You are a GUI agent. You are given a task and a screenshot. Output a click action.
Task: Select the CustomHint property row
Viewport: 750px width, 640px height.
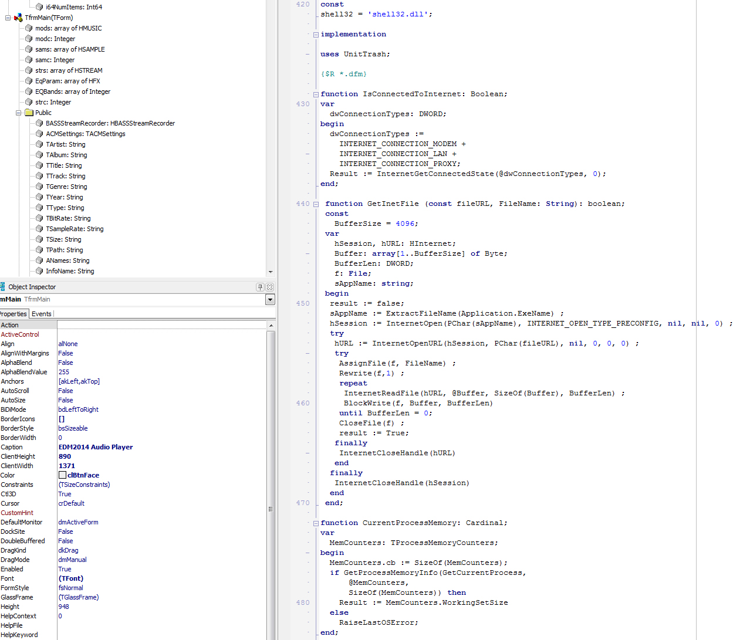pos(134,513)
